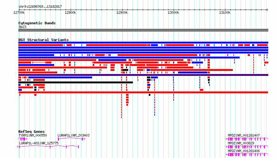Screen dimensions: 277x158
Task: Click the bottom-most red tick of the 12900k column
Action: coord(121,117)
